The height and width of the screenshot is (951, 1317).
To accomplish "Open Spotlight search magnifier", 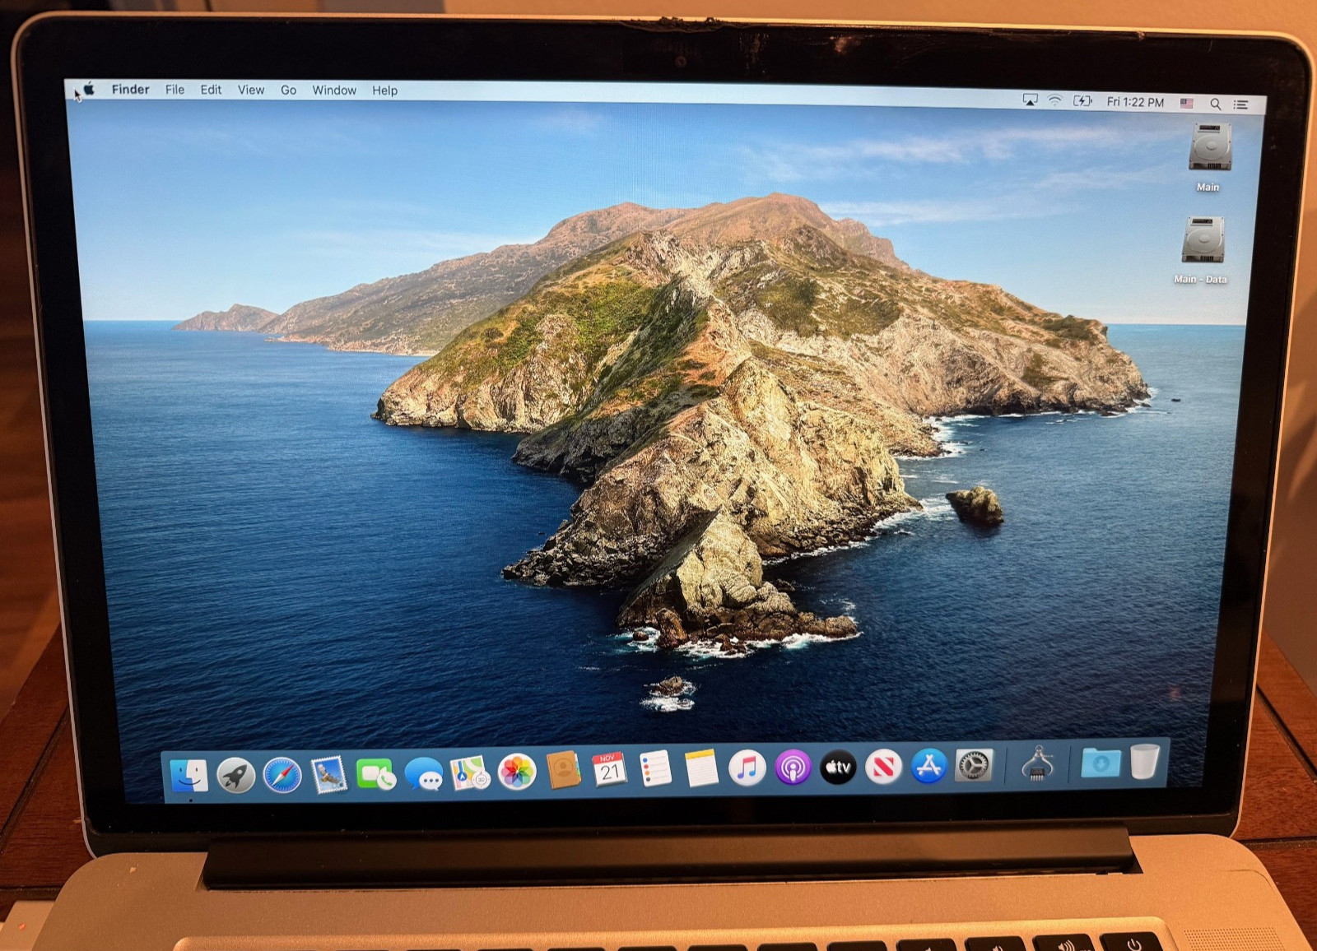I will [1215, 104].
